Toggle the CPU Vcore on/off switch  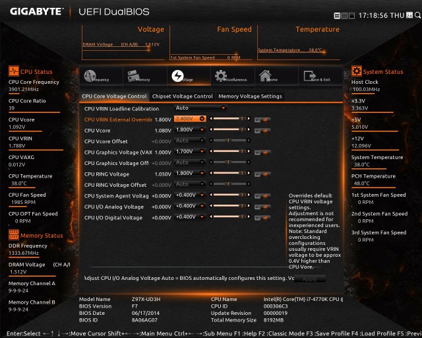[x=262, y=131]
